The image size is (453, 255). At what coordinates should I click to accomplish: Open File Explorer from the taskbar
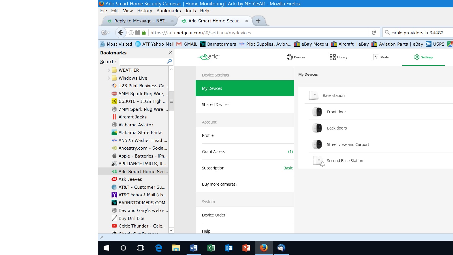pyautogui.click(x=176, y=248)
